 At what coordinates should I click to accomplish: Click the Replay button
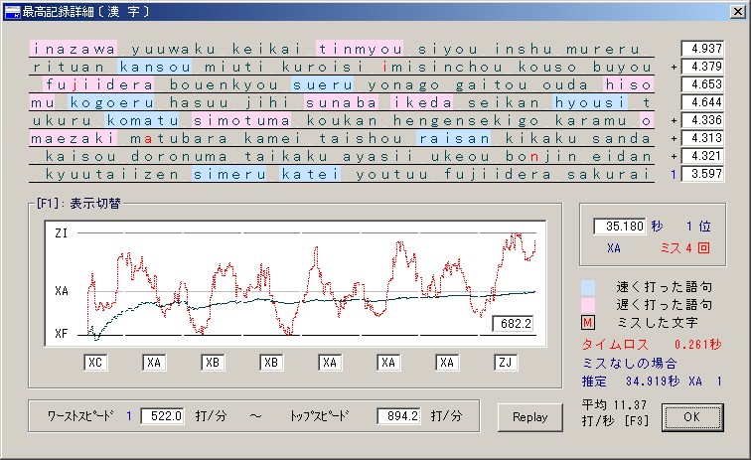530,417
